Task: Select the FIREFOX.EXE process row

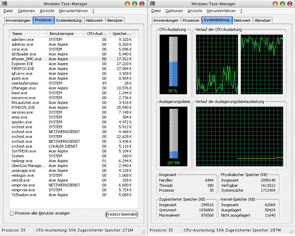Action: [x=72, y=69]
